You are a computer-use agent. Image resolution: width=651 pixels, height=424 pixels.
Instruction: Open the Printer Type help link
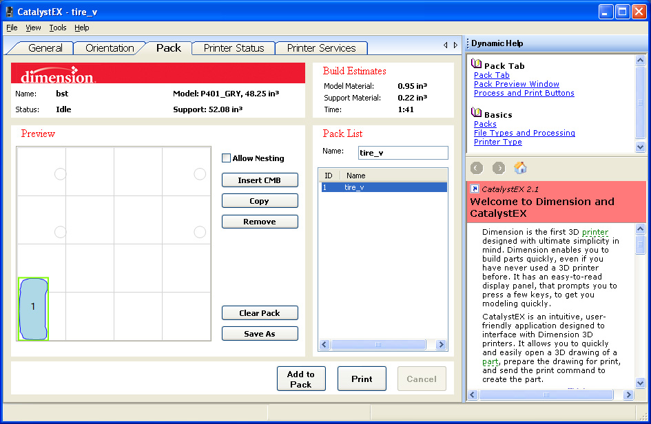498,142
